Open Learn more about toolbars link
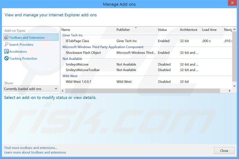This screenshot has height=159, width=239. click(x=35, y=152)
